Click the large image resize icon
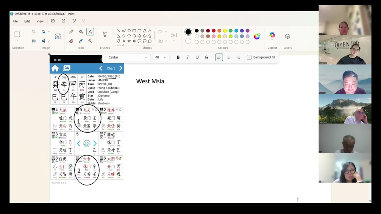Image resolution: width=381 pixels, height=214 pixels. click(x=58, y=36)
